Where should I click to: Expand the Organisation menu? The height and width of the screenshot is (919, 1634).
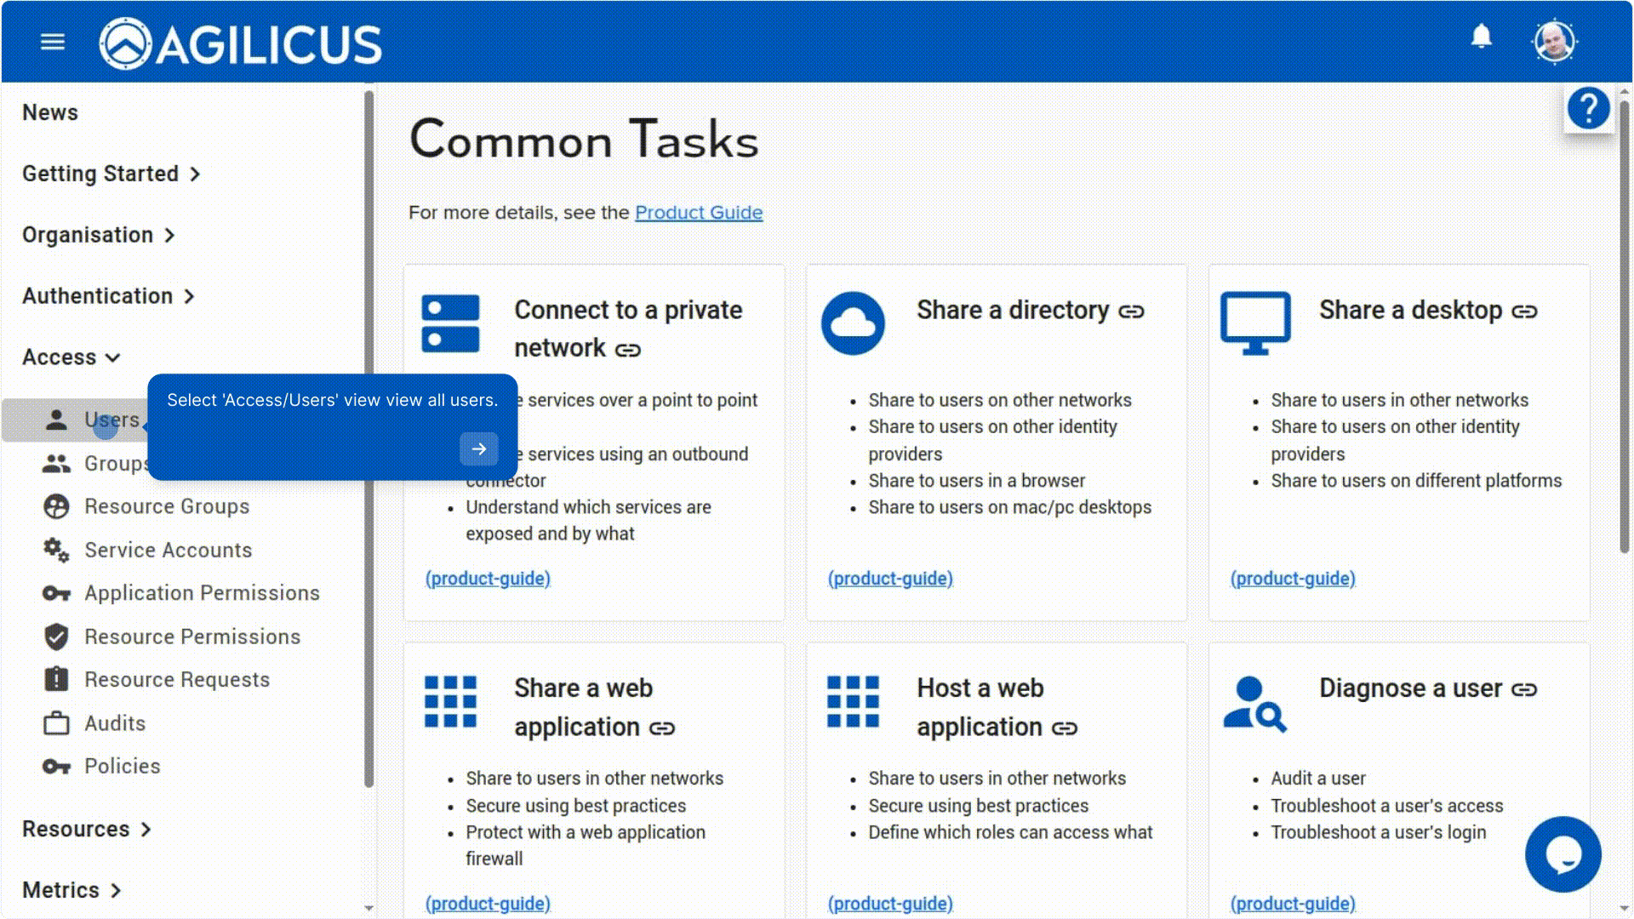click(x=99, y=235)
